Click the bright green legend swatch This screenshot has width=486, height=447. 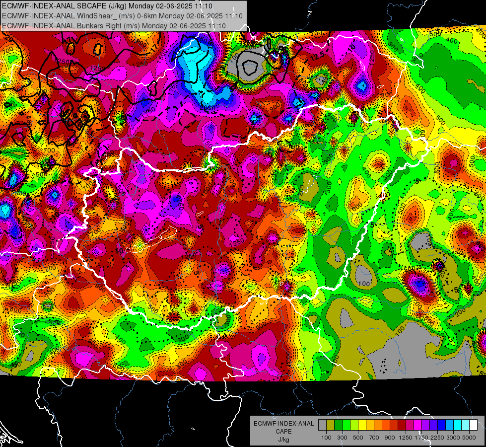pyautogui.click(x=346, y=425)
